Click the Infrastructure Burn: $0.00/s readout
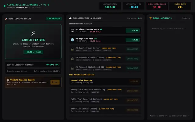Image resolution: width=195 pixels, height=122 pixels. pyautogui.click(x=47, y=71)
